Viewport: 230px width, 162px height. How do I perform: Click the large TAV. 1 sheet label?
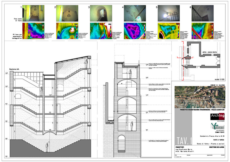point(184,140)
